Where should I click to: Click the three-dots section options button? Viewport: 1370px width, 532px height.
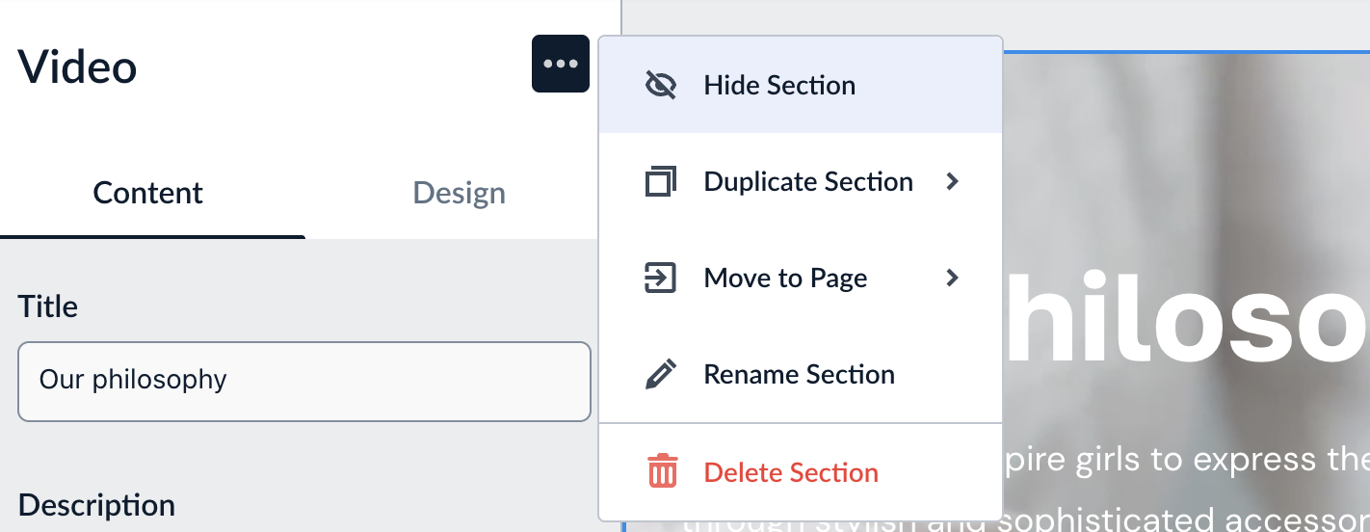pos(560,64)
